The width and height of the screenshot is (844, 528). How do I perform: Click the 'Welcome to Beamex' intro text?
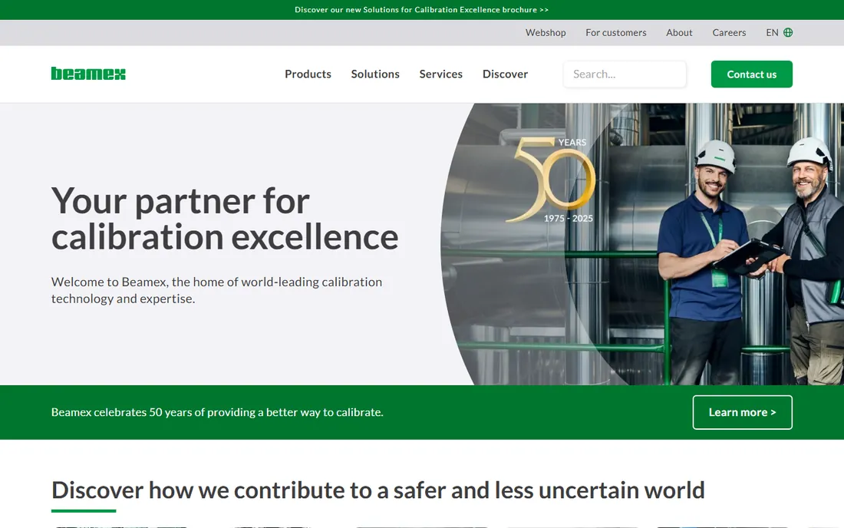[216, 290]
